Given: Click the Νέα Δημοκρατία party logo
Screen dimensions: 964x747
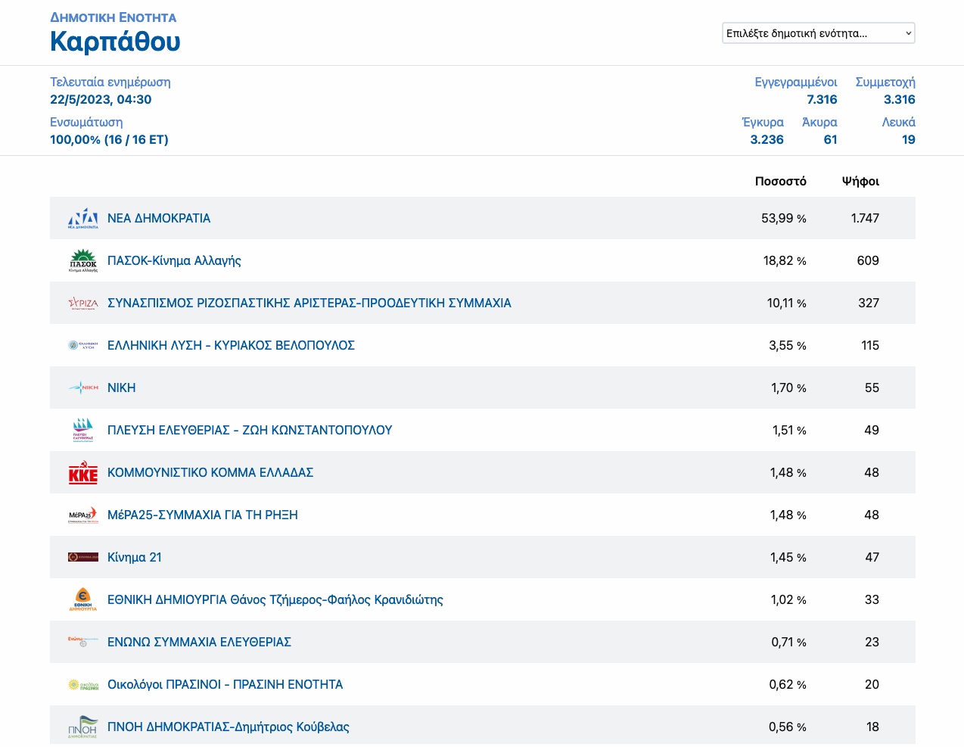Looking at the screenshot, I should pos(83,218).
